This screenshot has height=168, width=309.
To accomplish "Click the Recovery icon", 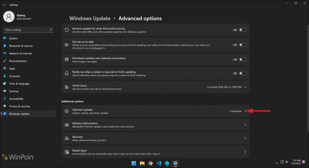I will [67, 138].
